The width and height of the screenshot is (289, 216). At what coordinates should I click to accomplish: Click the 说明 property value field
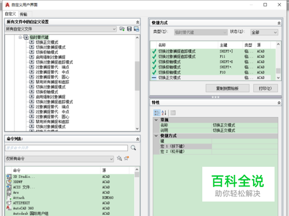244,130
